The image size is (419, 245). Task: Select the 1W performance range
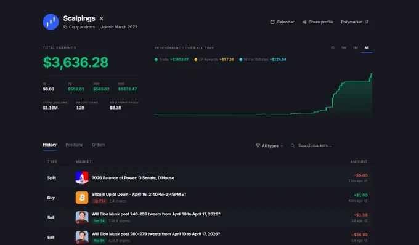pos(344,48)
